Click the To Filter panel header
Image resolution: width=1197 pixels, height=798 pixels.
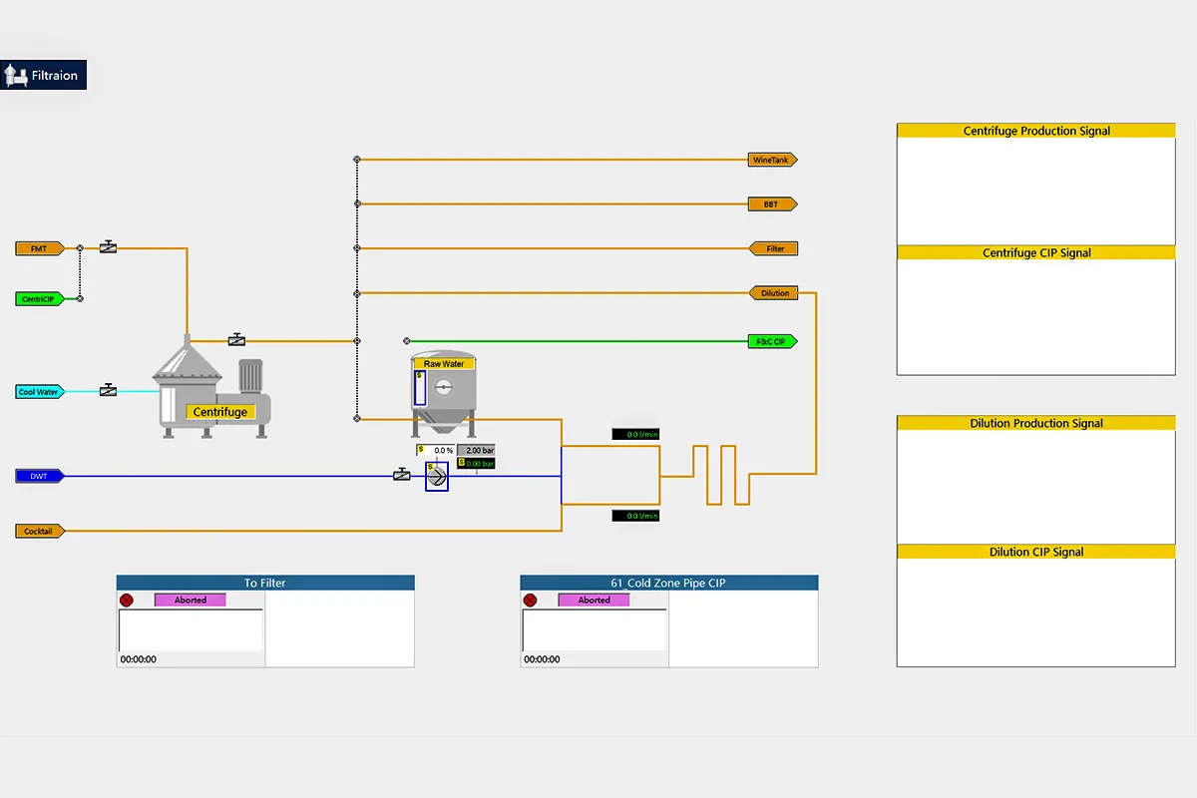[x=265, y=583]
